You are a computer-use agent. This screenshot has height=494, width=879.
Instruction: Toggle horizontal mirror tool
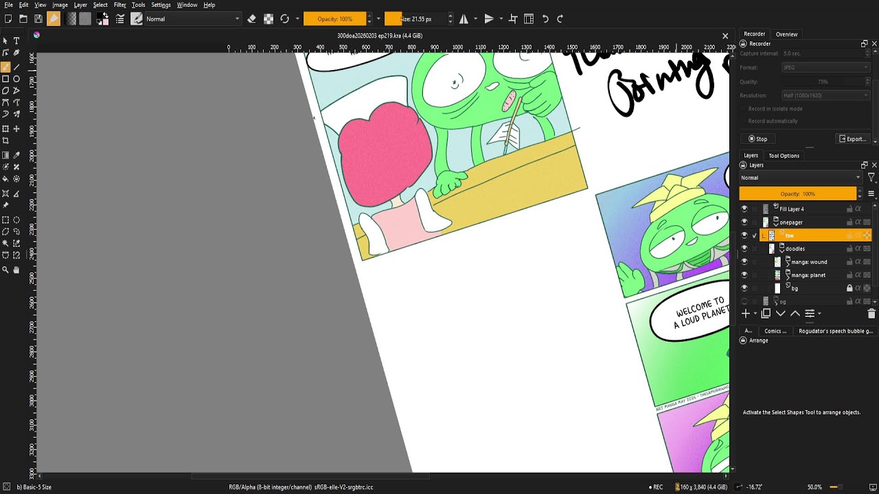464,19
